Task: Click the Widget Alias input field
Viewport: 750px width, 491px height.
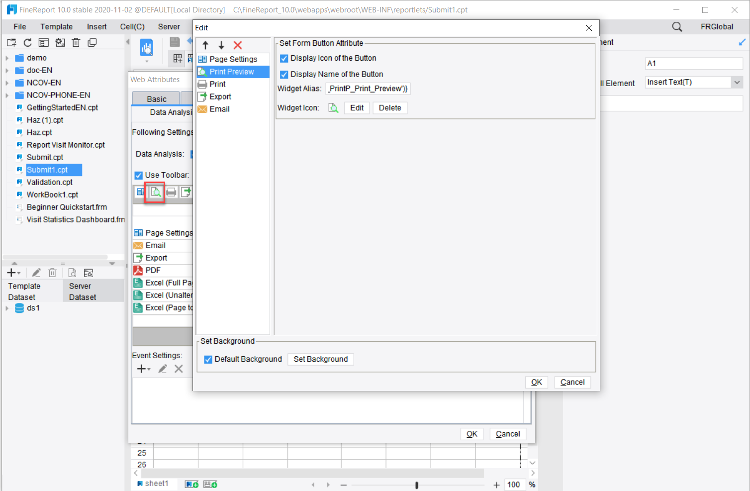Action: click(368, 89)
